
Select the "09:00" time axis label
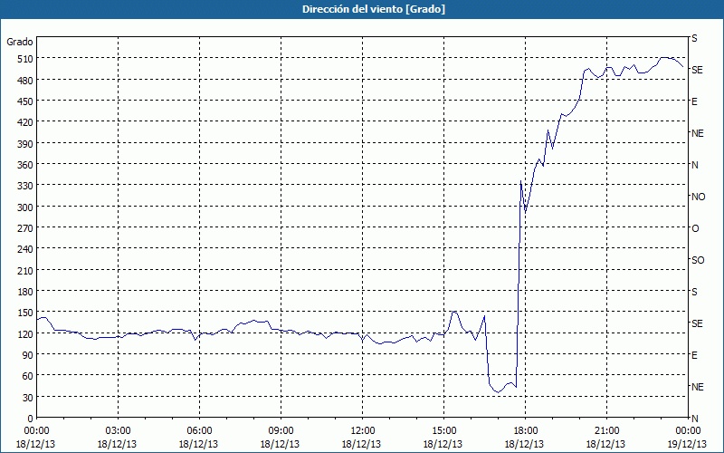pos(281,431)
